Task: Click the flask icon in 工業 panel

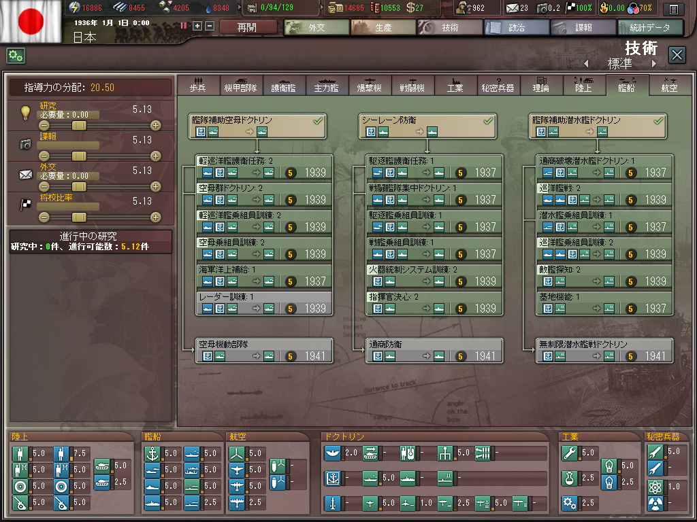Action: pos(570,478)
